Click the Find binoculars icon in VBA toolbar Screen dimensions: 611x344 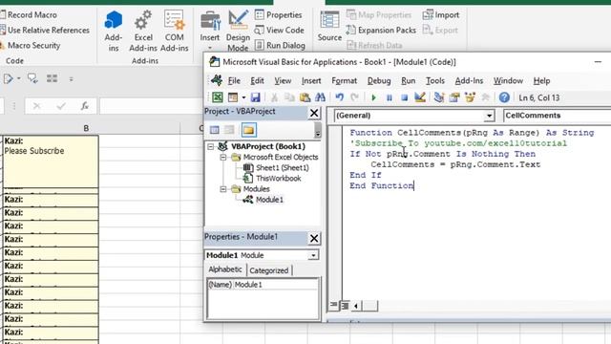click(320, 97)
